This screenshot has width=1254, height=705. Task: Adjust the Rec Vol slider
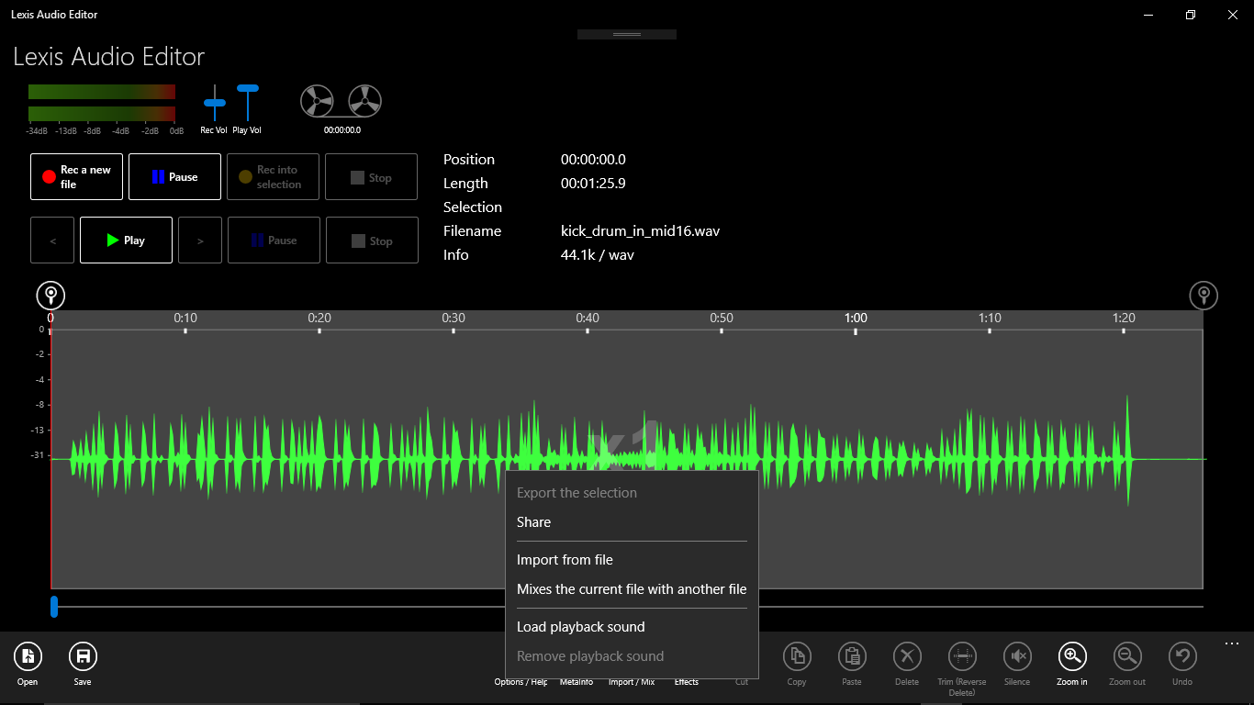[214, 103]
